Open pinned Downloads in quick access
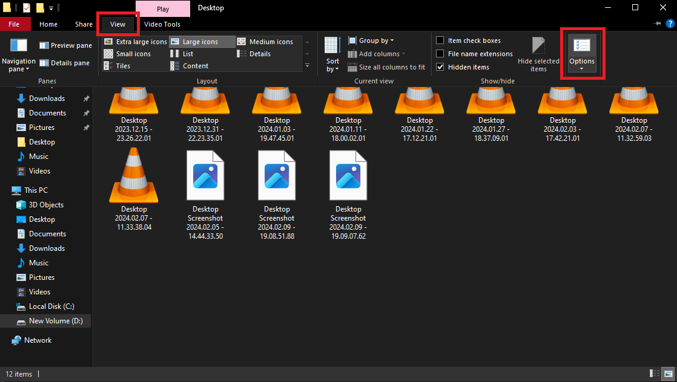 point(47,99)
